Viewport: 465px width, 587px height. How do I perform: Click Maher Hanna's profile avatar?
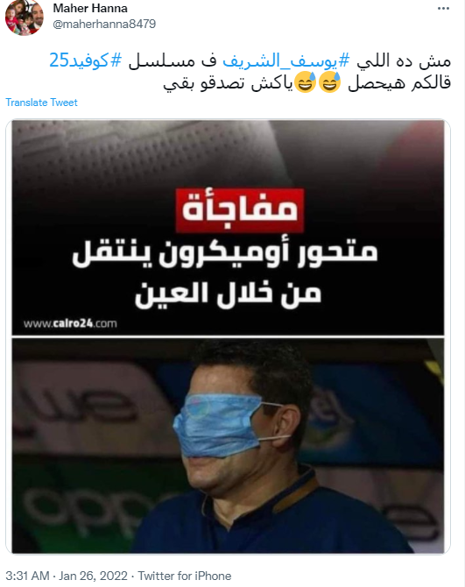click(25, 18)
